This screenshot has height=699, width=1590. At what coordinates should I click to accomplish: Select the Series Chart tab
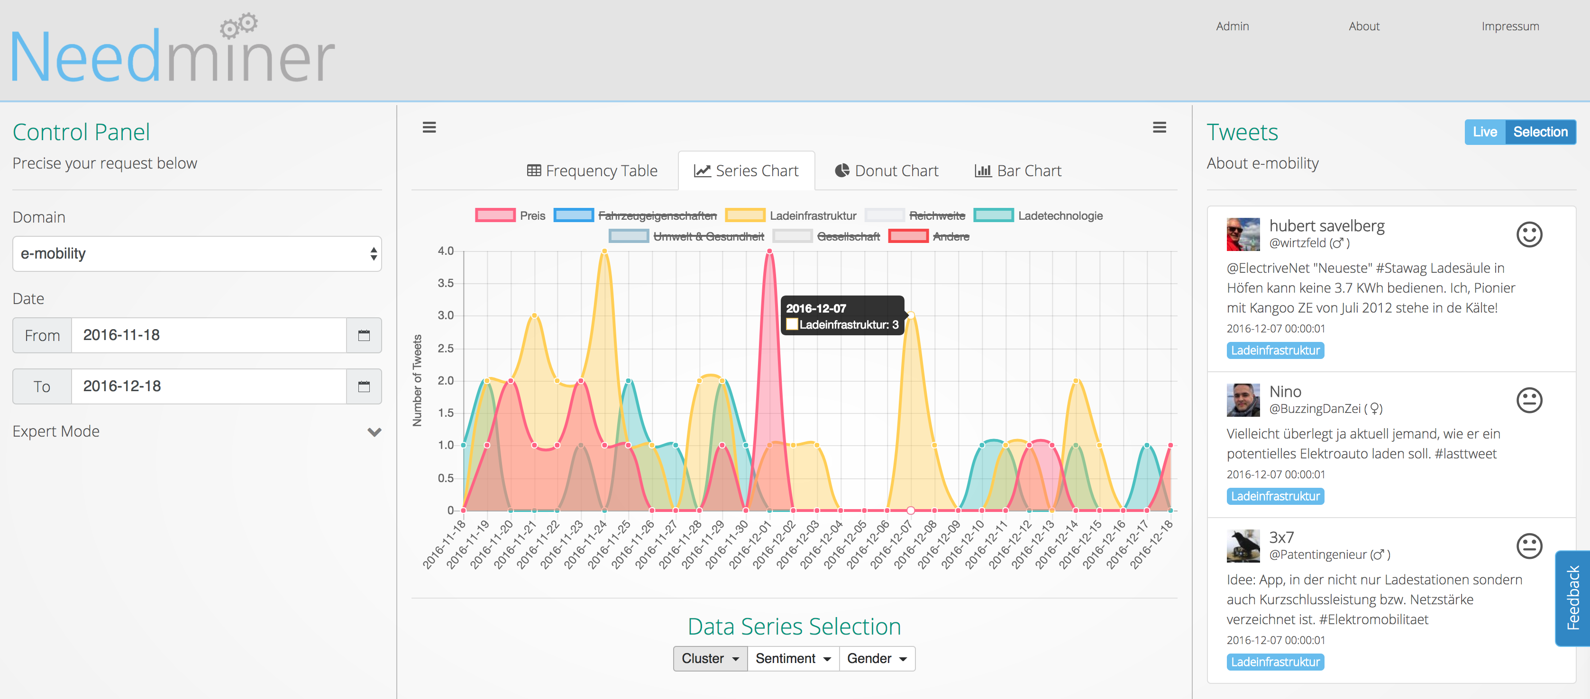(746, 171)
